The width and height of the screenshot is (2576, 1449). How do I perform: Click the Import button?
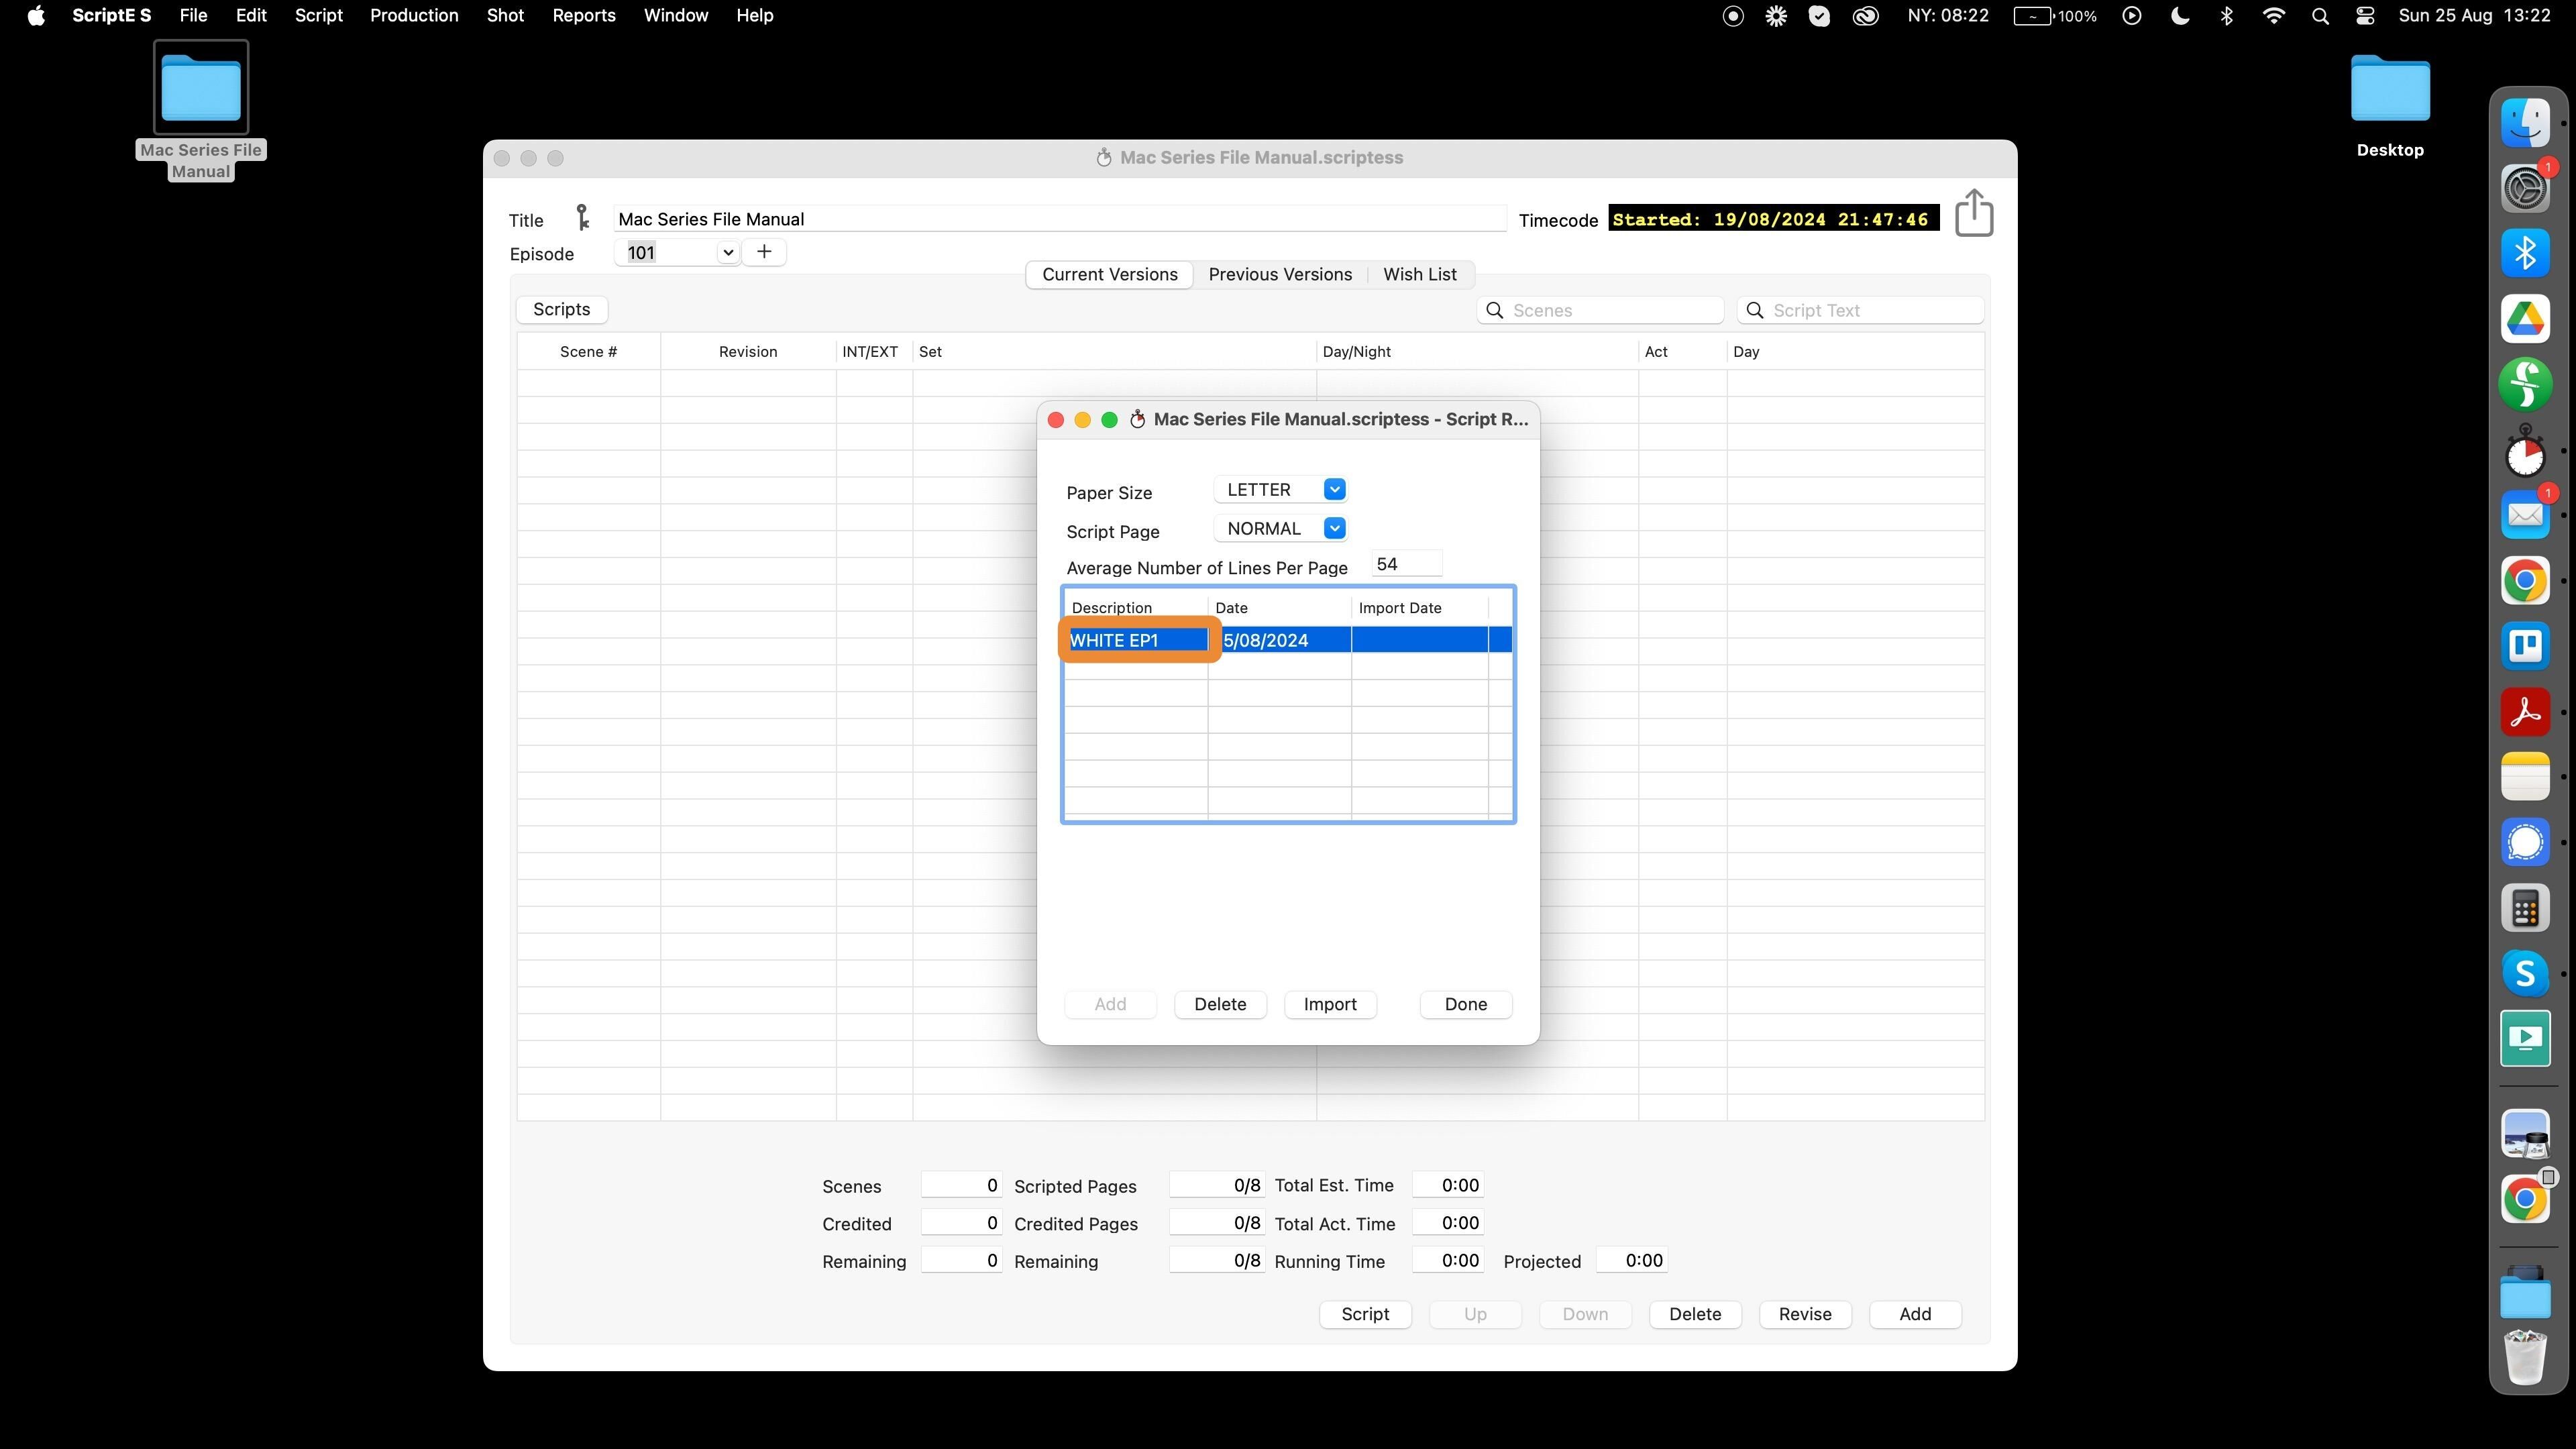pyautogui.click(x=1329, y=1004)
